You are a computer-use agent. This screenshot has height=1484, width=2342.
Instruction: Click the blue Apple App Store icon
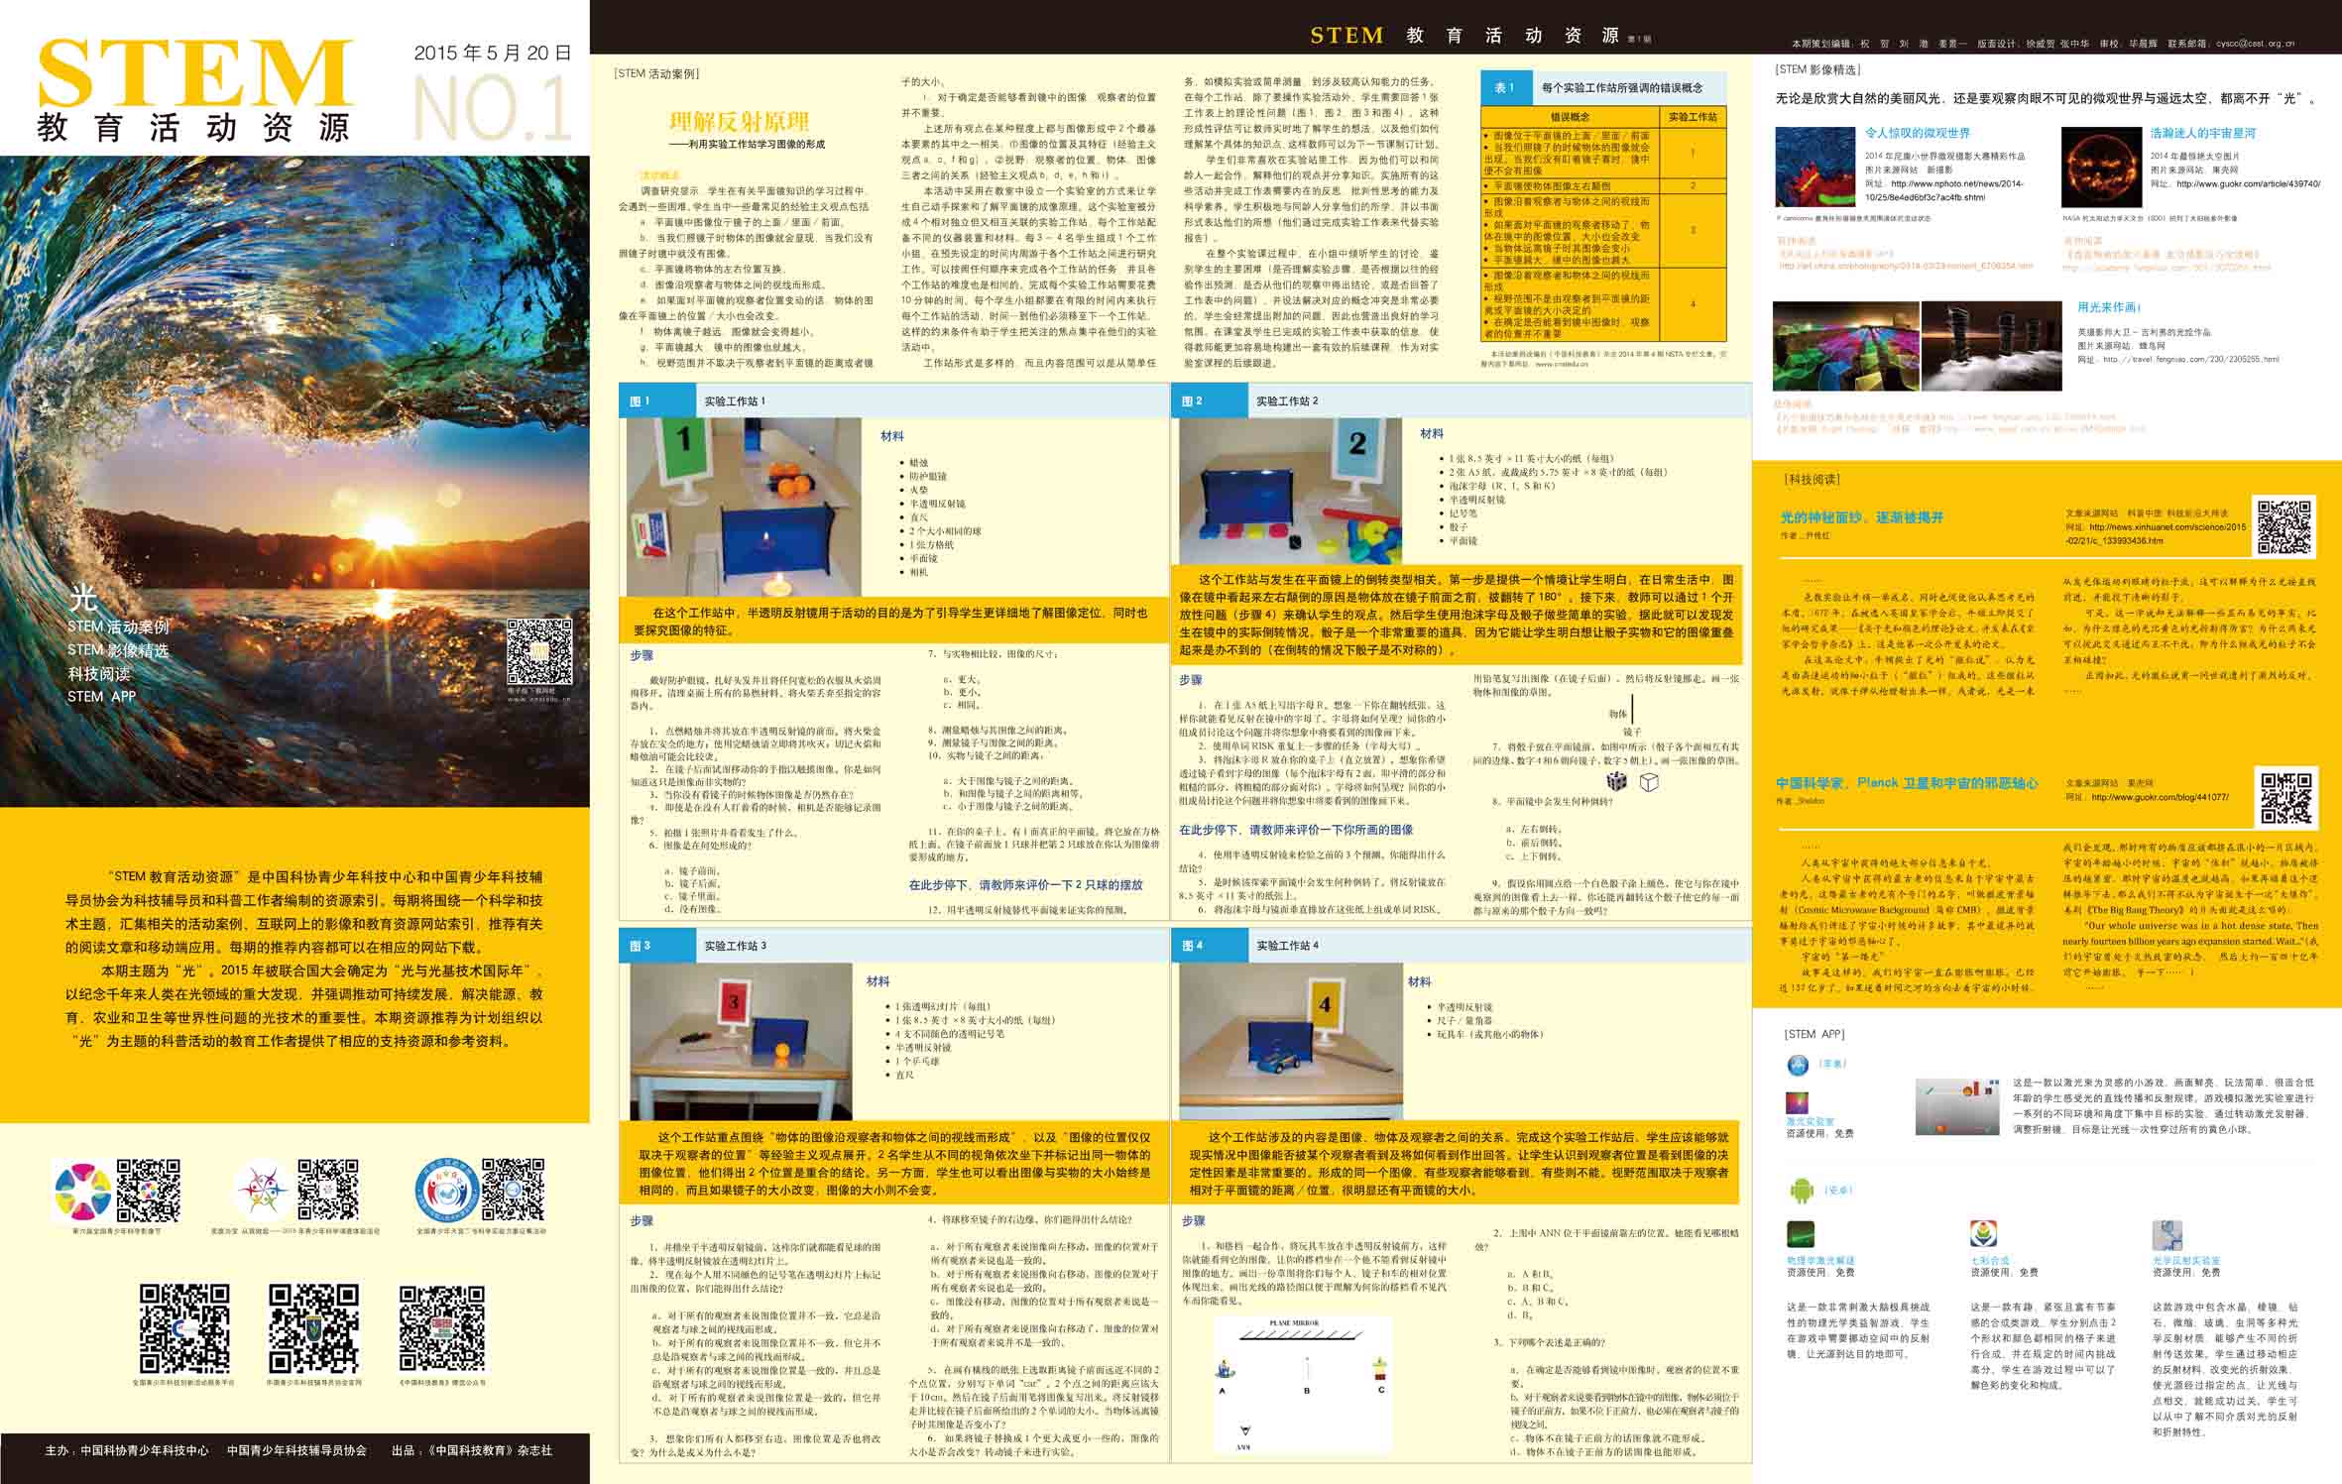[x=1798, y=1065]
